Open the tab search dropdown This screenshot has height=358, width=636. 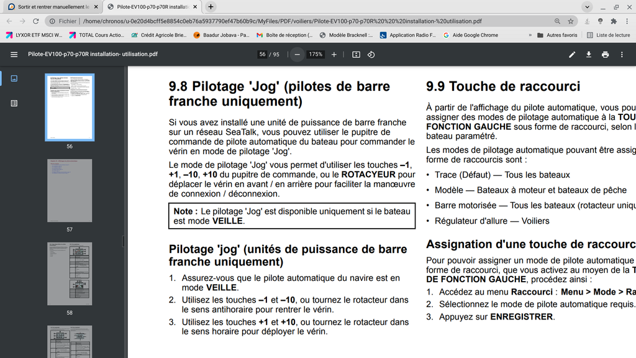[587, 7]
